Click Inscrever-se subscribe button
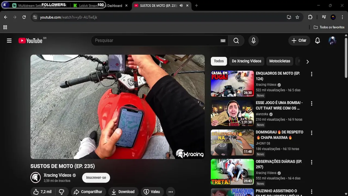Screen dimensions: 348x196 (x=96, y=177)
